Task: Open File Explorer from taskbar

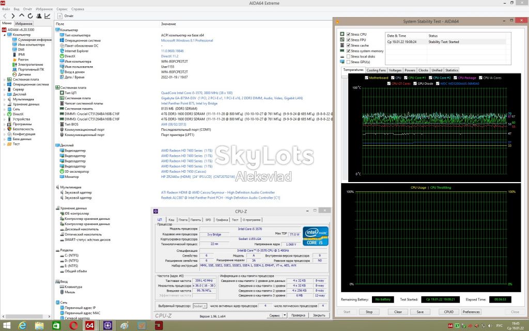Action: (39, 326)
